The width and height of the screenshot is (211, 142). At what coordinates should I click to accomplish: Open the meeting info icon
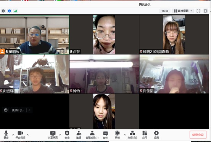pyautogui.click(x=3, y=11)
